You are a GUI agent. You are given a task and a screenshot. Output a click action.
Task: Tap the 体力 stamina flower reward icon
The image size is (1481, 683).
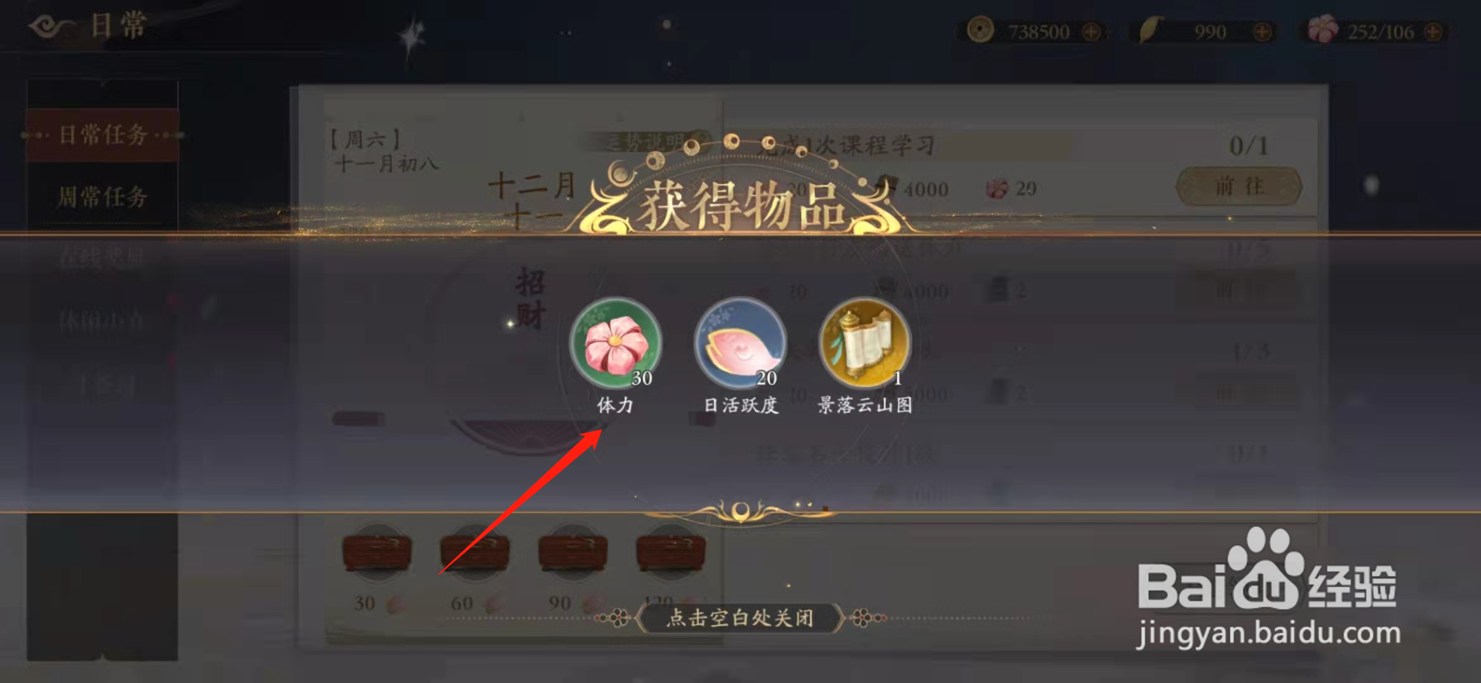coord(616,343)
